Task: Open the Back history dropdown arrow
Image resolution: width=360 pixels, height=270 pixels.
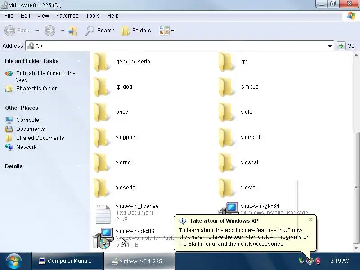Action: click(x=37, y=31)
